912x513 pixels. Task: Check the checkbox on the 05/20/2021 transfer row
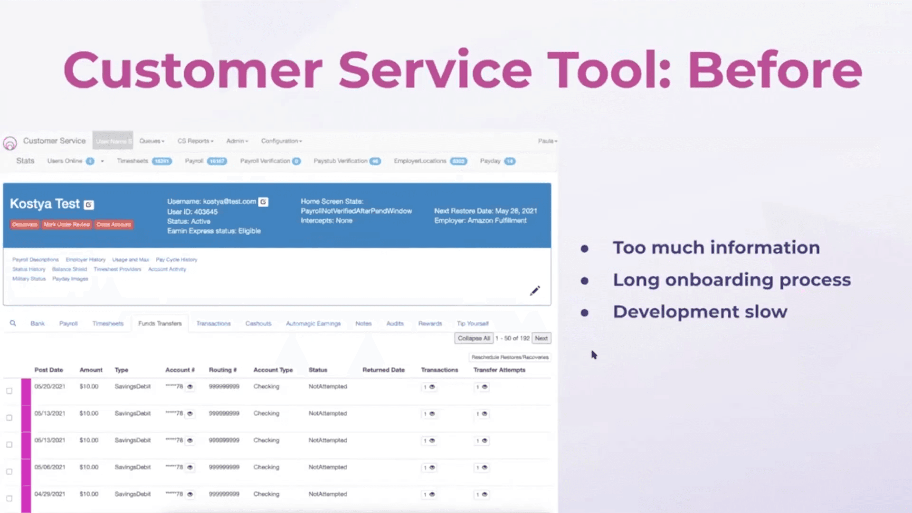pyautogui.click(x=9, y=391)
